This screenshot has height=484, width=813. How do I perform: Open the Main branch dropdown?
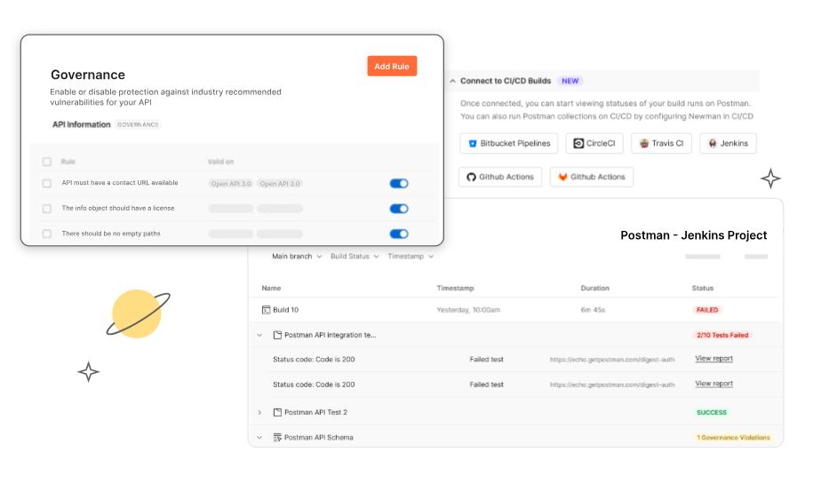(x=297, y=257)
